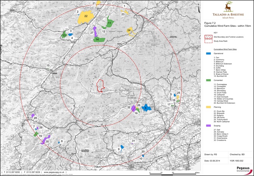Select the purple scoping area labelled 30
This screenshot has width=254, height=176.
[45, 140]
